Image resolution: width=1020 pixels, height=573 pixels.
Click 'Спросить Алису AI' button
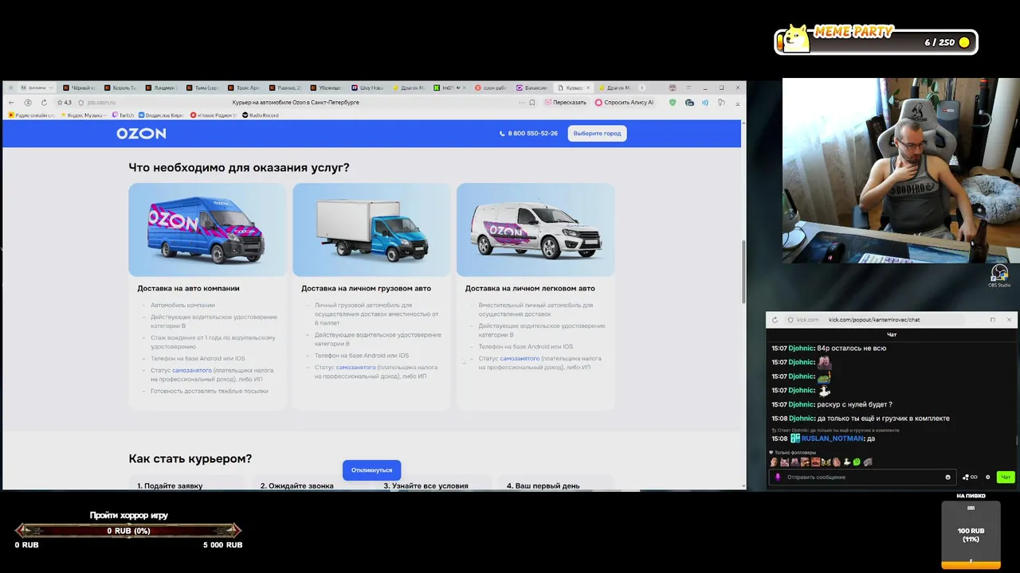[625, 103]
